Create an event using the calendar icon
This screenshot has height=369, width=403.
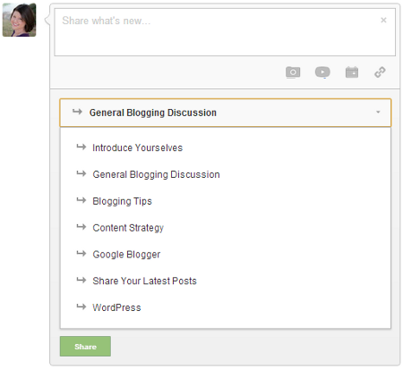point(352,72)
